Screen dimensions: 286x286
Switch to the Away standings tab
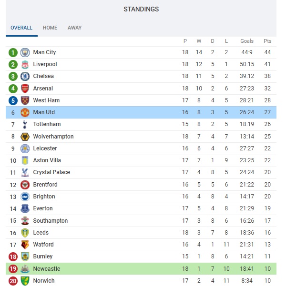click(74, 28)
